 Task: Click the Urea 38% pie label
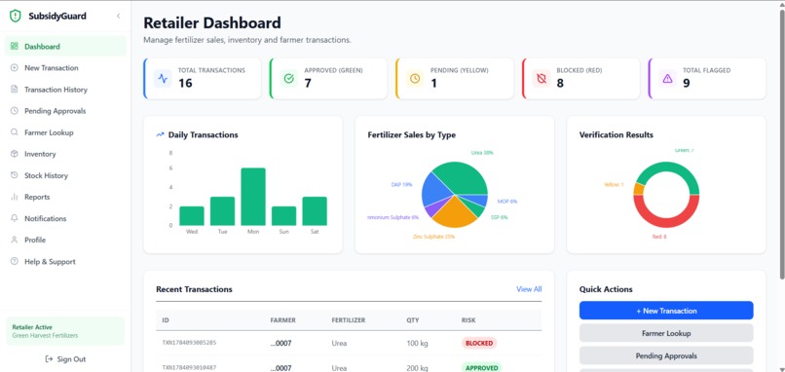(483, 153)
